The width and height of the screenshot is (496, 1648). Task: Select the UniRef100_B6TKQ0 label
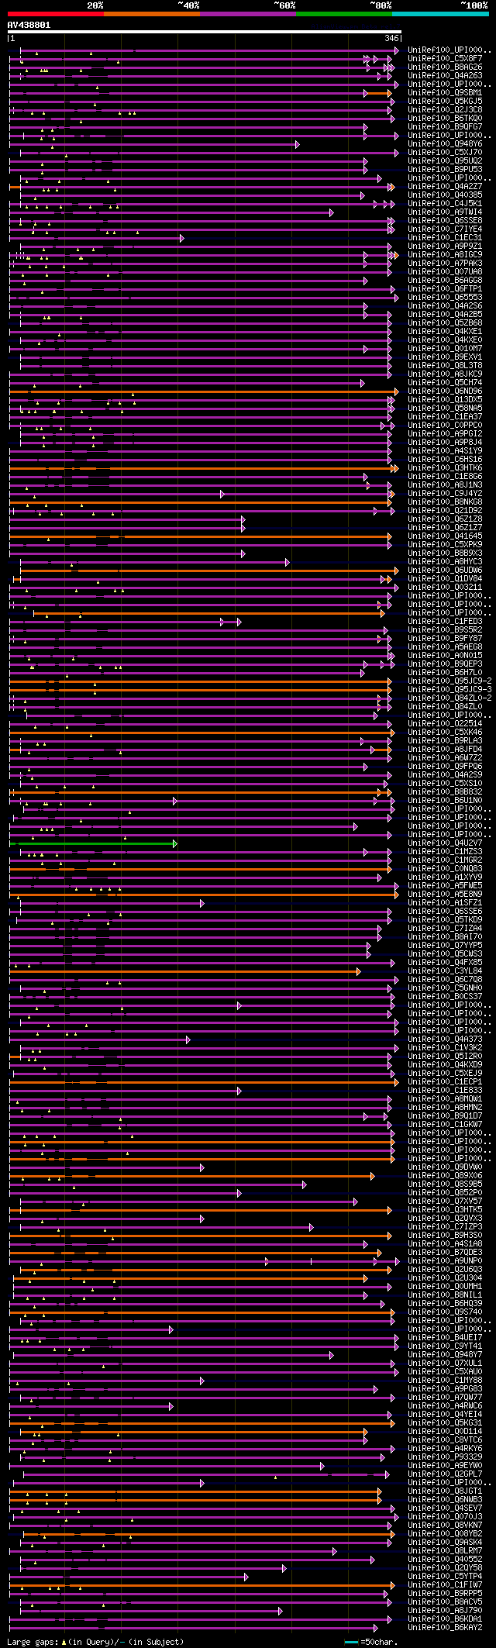[445, 118]
